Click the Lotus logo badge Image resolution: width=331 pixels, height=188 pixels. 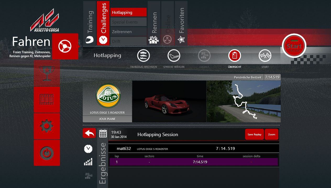click(108, 96)
